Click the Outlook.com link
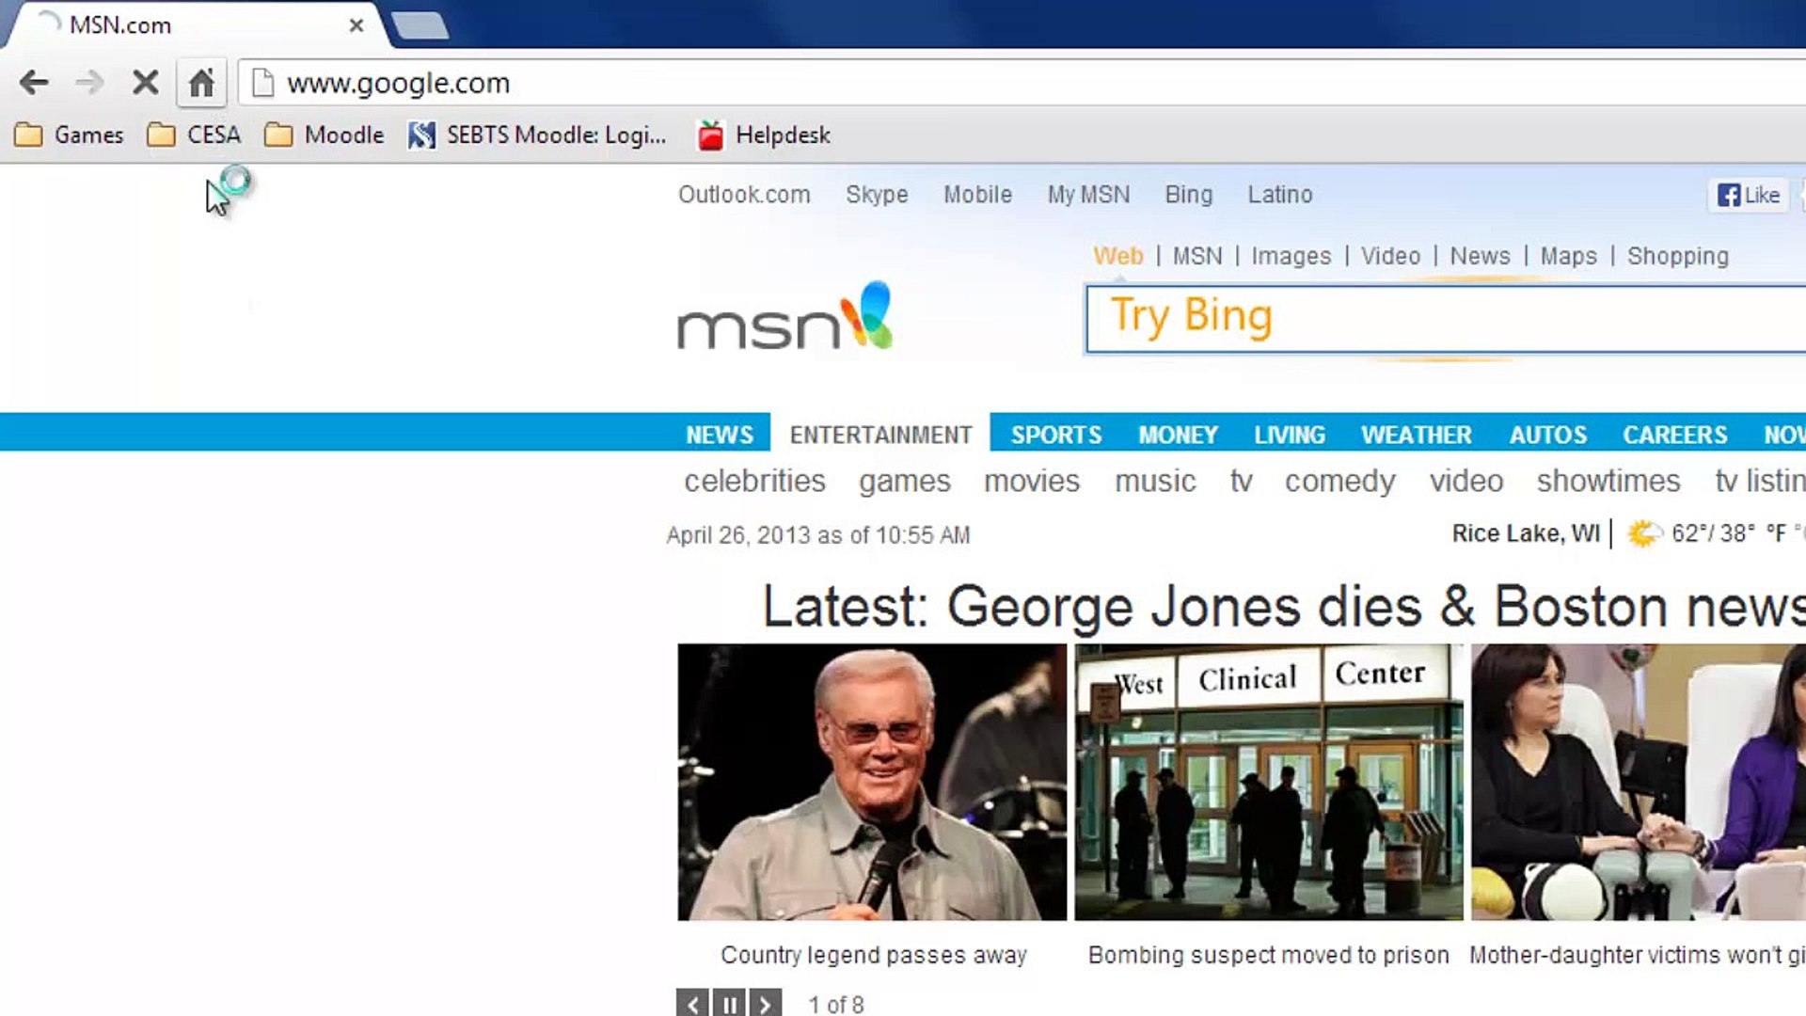Viewport: 1806px width, 1016px height. click(744, 195)
